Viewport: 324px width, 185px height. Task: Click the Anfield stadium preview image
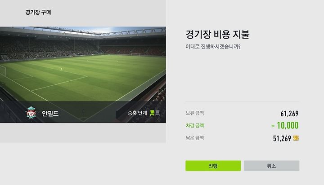pyautogui.click(x=83, y=75)
